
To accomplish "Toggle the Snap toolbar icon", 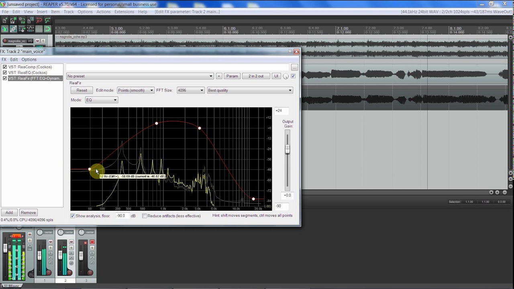I will (48, 29).
